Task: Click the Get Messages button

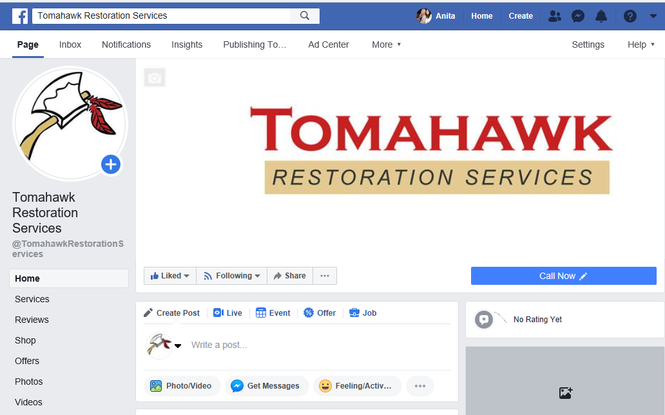Action: 267,386
